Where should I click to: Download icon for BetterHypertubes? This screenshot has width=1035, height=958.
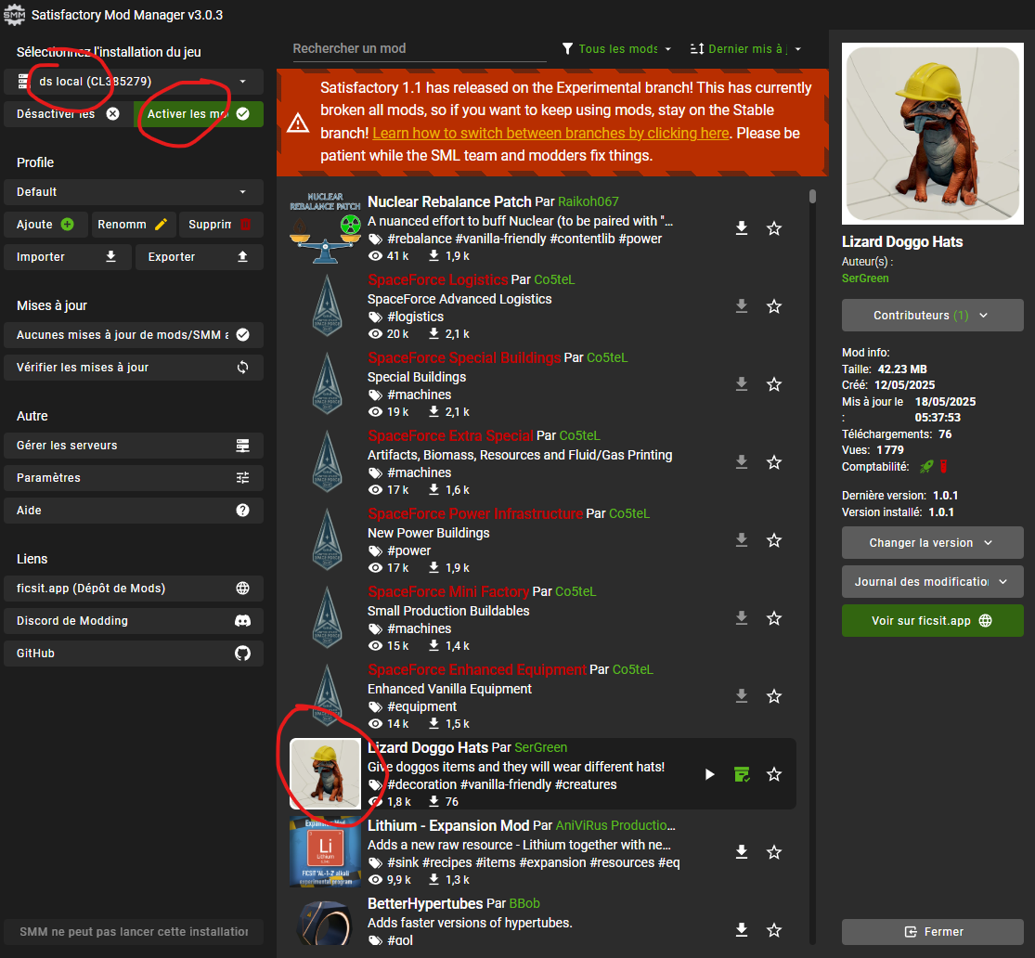742,929
